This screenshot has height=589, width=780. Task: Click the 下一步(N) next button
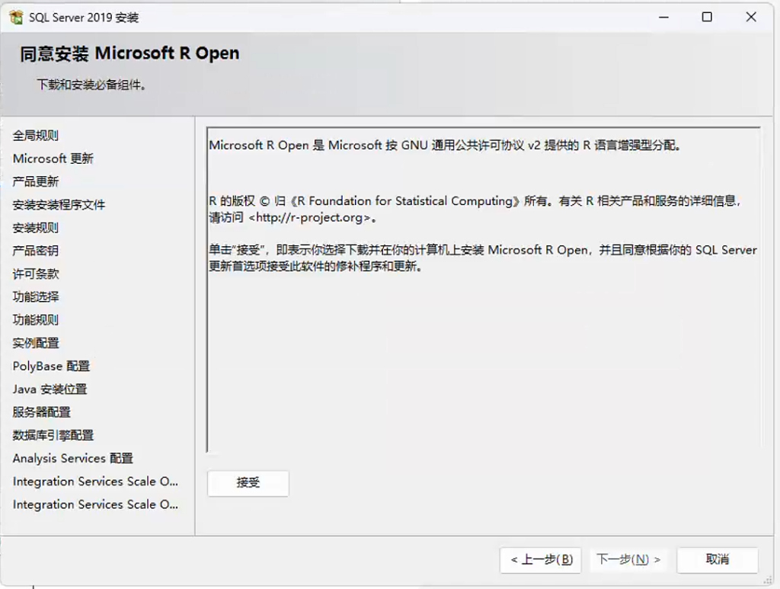[x=628, y=560]
